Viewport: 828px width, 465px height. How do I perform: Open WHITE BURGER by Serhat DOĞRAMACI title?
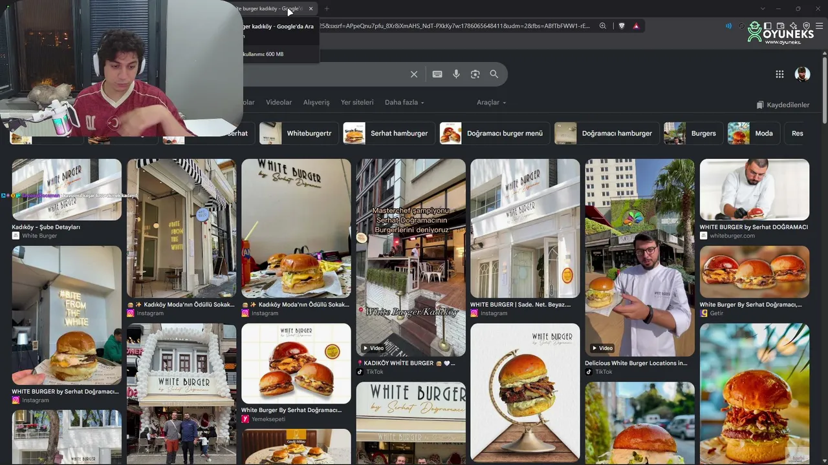(754, 227)
